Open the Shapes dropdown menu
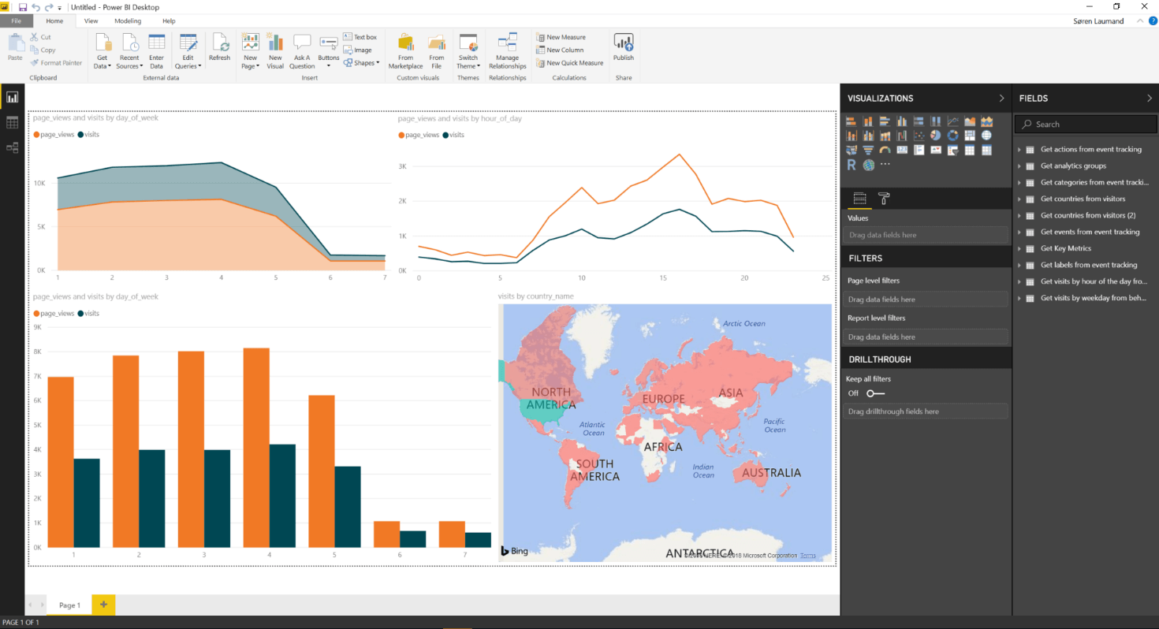 pyautogui.click(x=366, y=63)
